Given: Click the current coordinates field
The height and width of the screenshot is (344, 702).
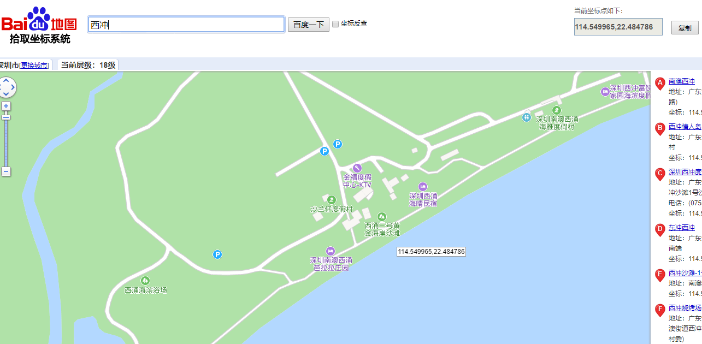Looking at the screenshot, I should click(618, 27).
